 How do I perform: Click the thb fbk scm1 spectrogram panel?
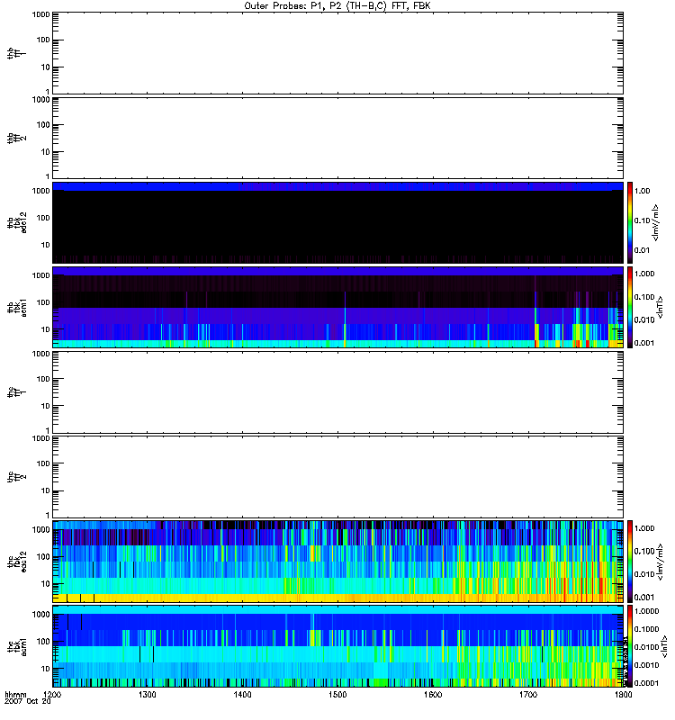pyautogui.click(x=337, y=306)
